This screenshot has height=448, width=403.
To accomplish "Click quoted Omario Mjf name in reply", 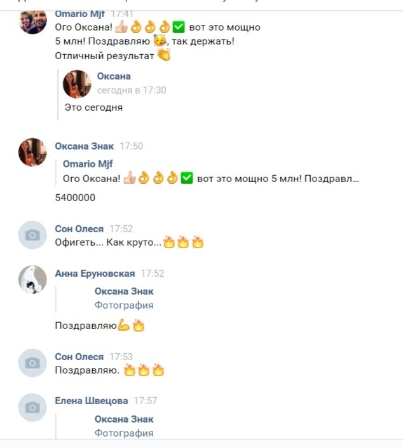I will [88, 164].
